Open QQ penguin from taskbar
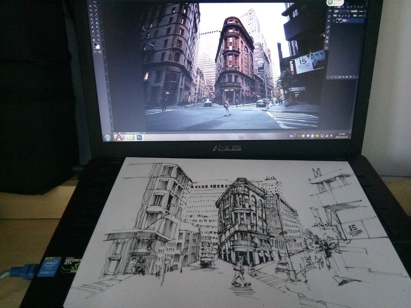 click(x=119, y=138)
